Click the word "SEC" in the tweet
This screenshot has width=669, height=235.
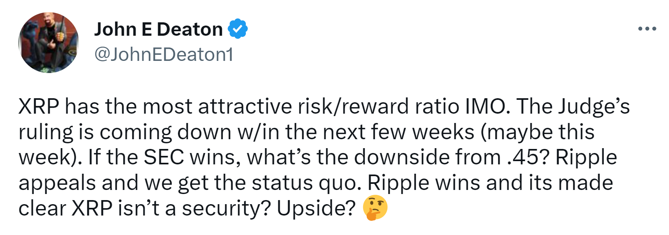click(164, 157)
